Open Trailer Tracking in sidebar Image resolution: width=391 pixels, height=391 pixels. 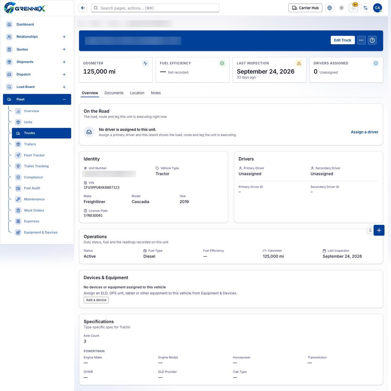point(42,166)
